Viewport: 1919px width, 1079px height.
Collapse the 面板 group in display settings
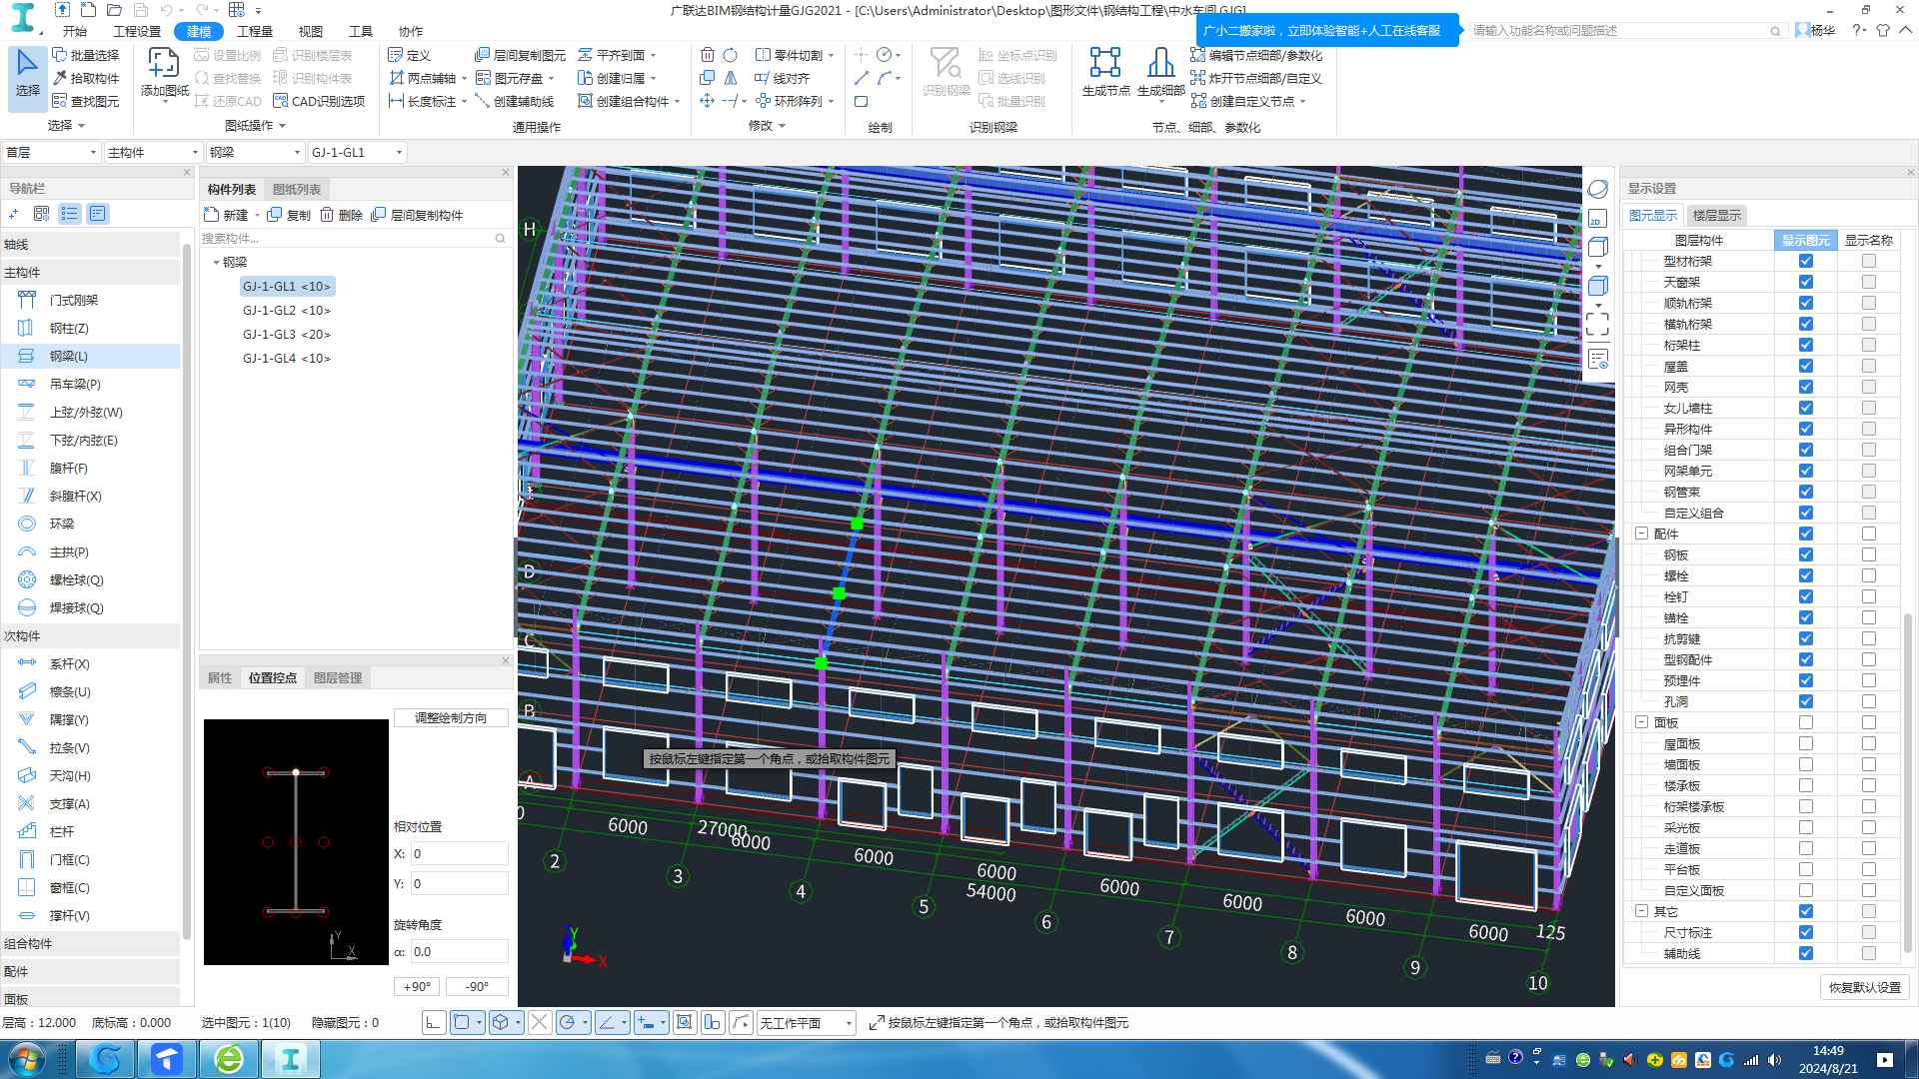1641,722
